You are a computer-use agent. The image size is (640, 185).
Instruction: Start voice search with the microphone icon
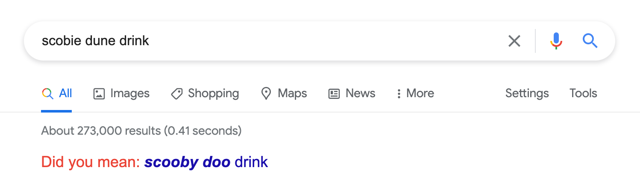tap(556, 41)
